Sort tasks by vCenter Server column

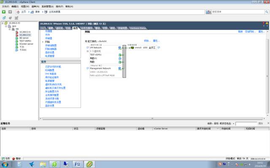pyautogui.click(x=174, y=129)
